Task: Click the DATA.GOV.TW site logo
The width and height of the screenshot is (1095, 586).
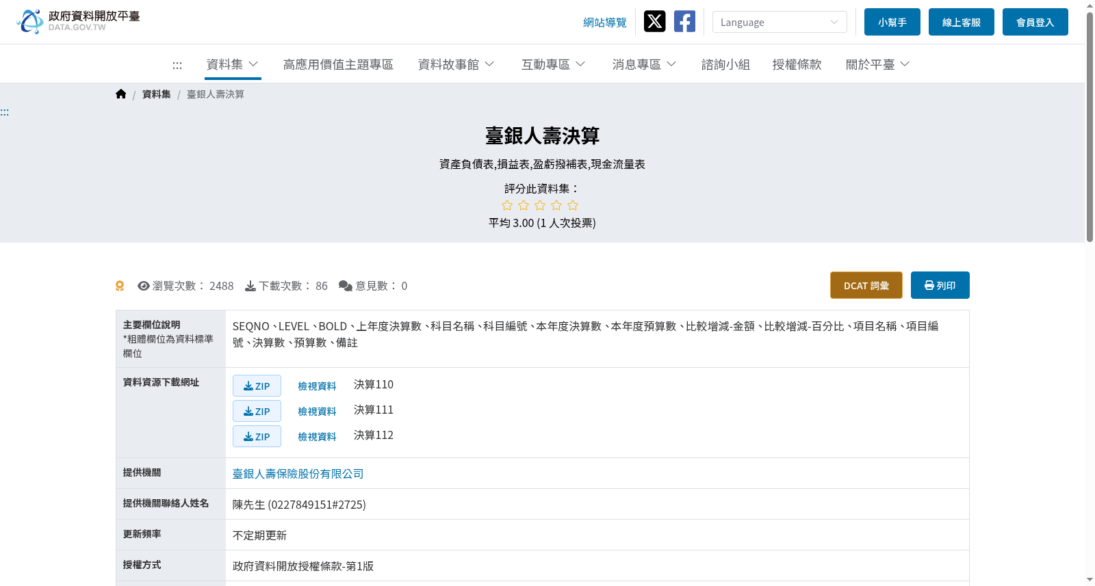Action: point(78,21)
